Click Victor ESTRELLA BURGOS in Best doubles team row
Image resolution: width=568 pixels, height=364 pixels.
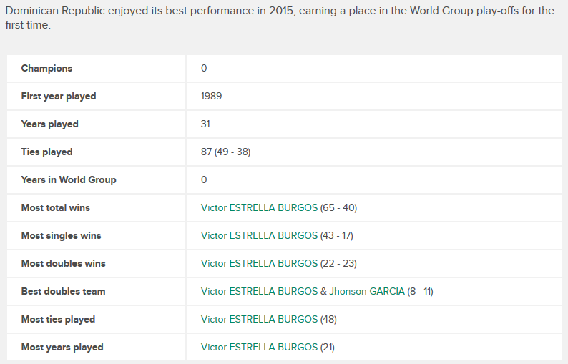259,291
